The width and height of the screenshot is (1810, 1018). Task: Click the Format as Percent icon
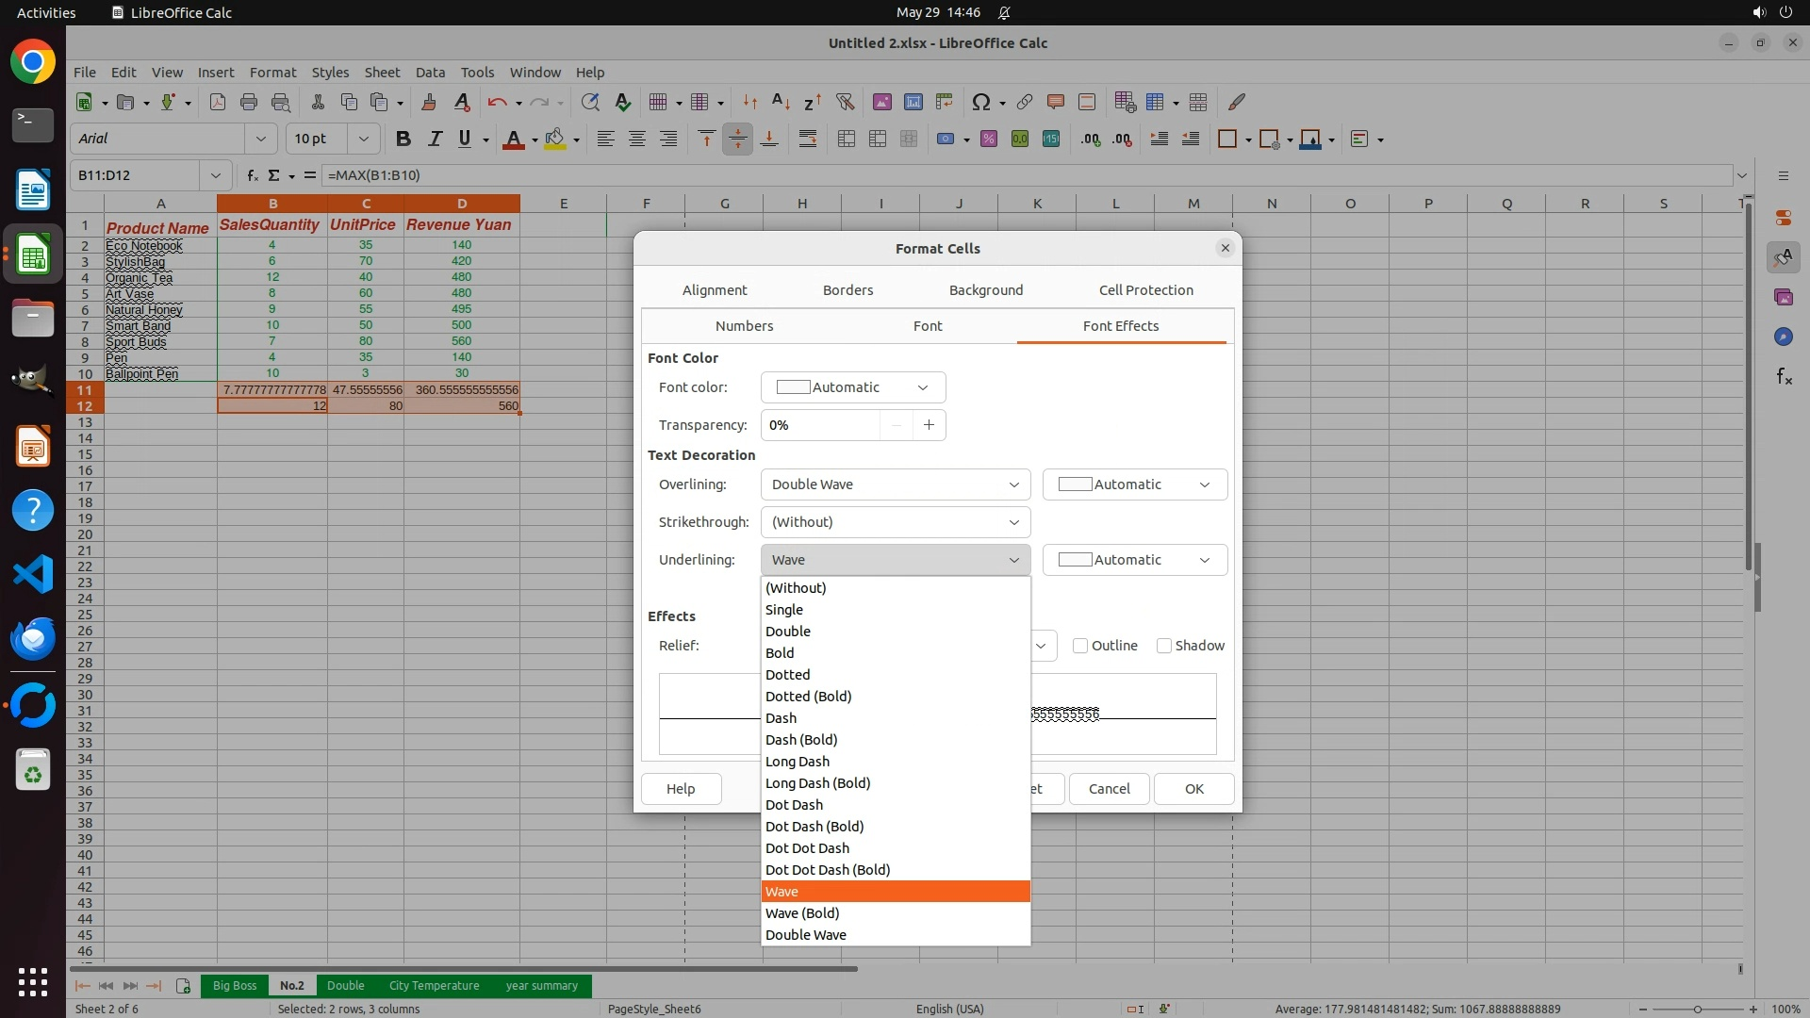(988, 139)
